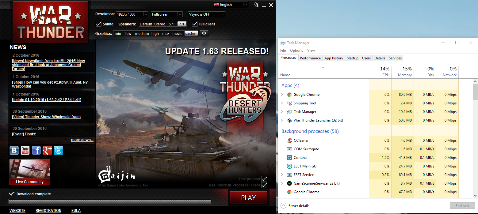Toggle the Full client checkbox
The width and height of the screenshot is (478, 214).
click(x=194, y=24)
